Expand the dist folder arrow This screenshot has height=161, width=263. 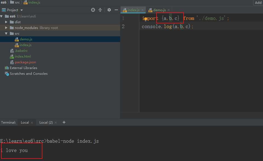6,22
